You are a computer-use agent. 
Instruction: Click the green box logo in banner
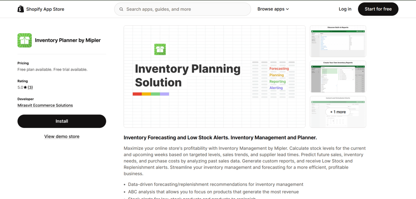click(160, 49)
